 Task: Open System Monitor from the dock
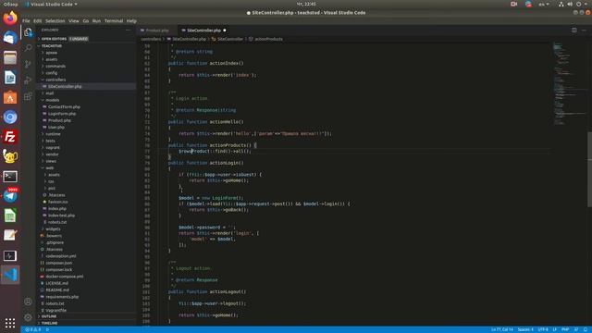[10, 255]
